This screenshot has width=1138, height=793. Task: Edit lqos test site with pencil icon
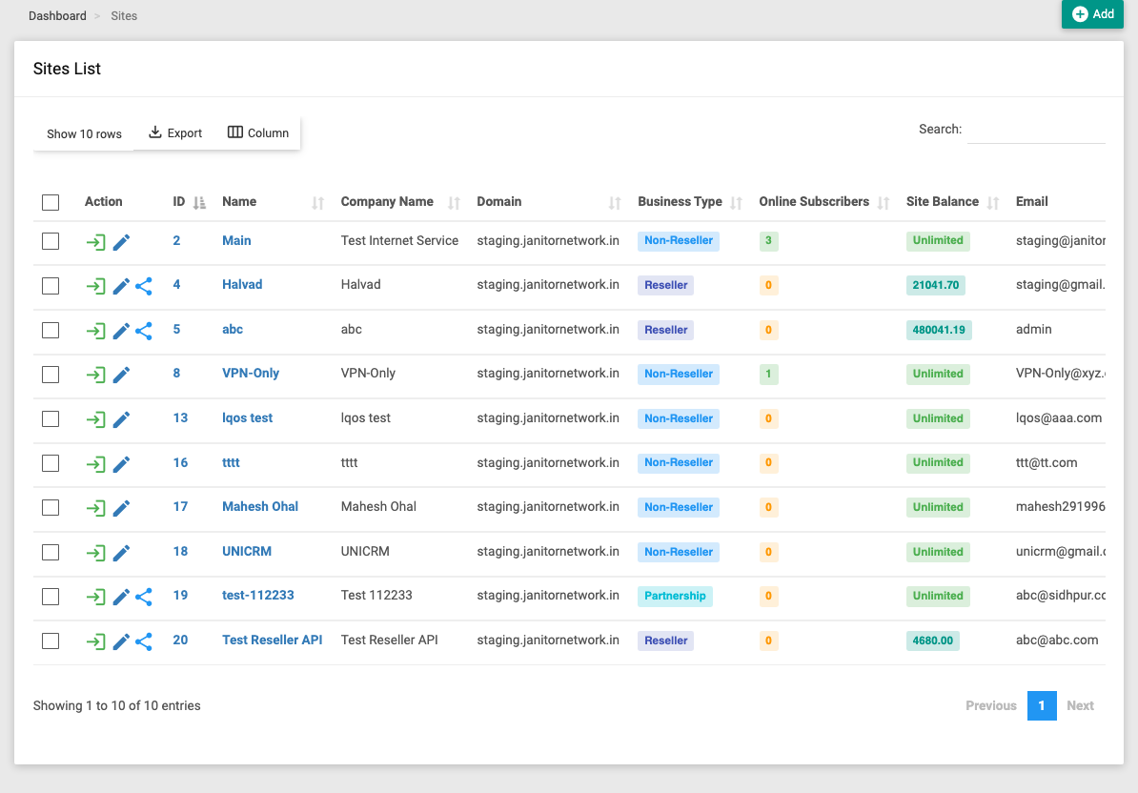pos(121,419)
